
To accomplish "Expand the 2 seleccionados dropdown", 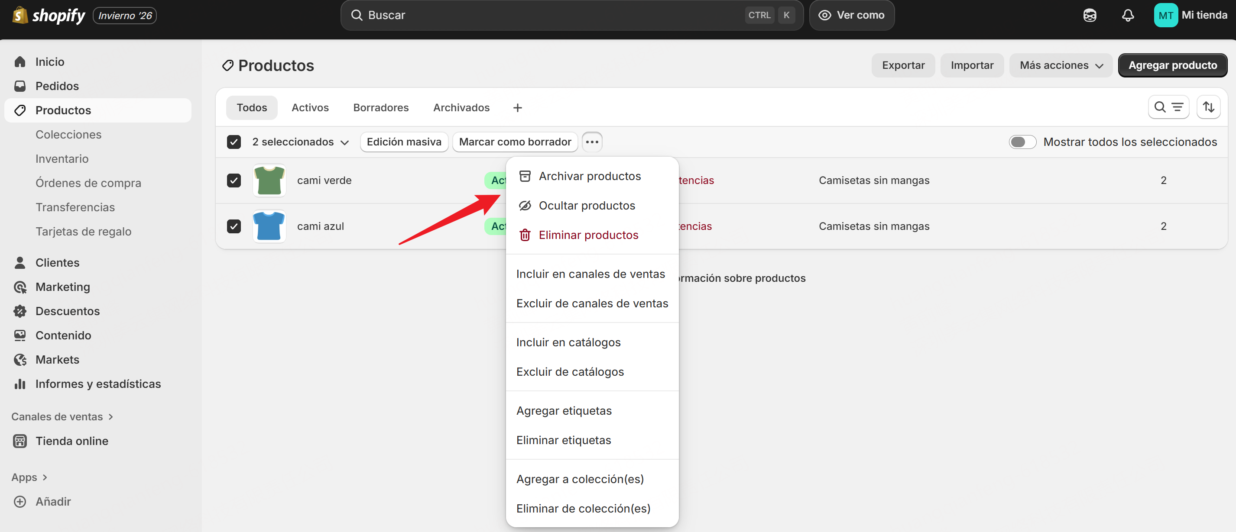I will (345, 142).
